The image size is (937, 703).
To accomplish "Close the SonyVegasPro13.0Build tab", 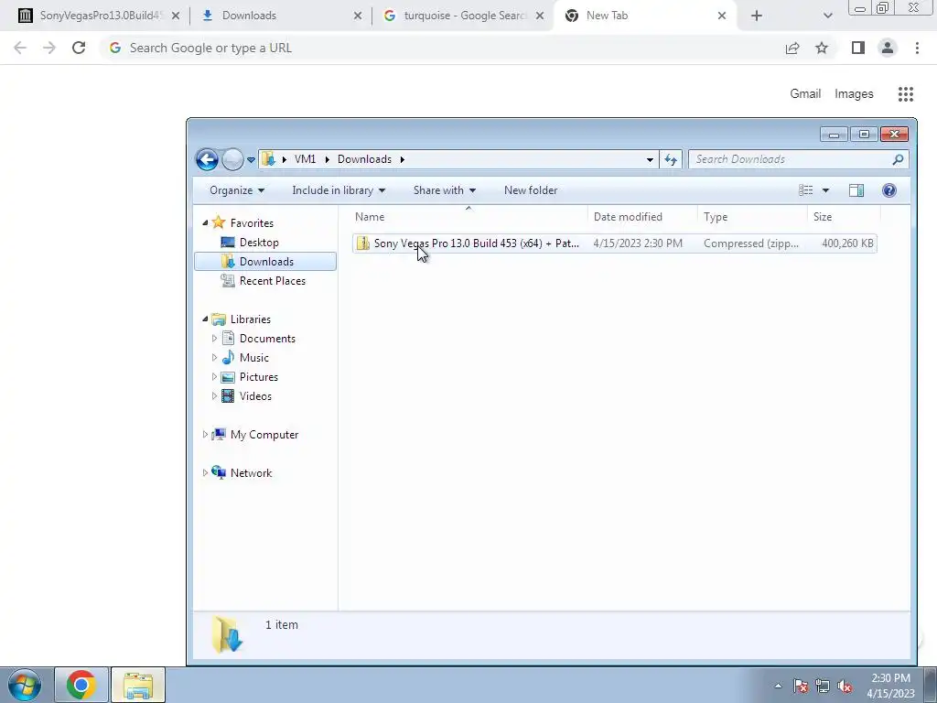I will [x=176, y=16].
